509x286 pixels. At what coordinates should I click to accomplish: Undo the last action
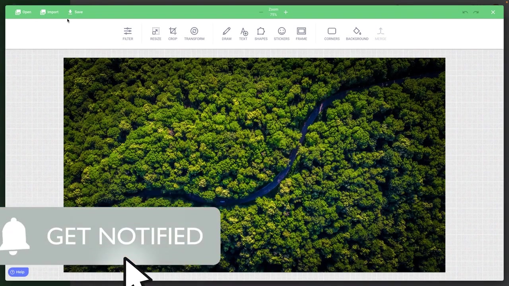coord(465,12)
